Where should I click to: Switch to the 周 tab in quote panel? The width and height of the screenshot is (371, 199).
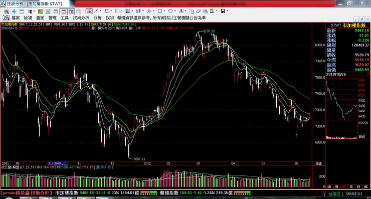point(351,187)
